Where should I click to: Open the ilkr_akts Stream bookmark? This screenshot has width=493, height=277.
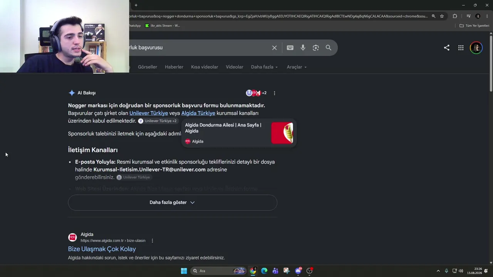163,26
